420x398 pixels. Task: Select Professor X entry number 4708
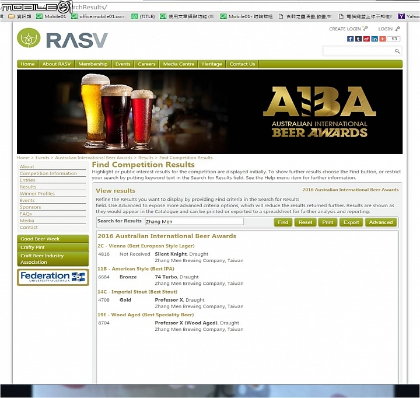pyautogui.click(x=169, y=300)
